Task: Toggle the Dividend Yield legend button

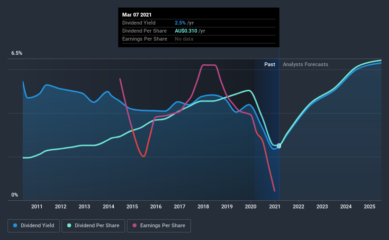Action: click(x=34, y=226)
